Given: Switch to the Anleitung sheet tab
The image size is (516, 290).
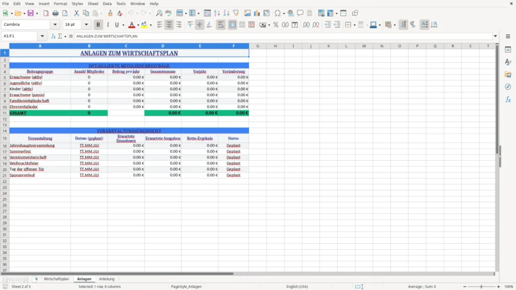Looking at the screenshot, I should [x=107, y=279].
